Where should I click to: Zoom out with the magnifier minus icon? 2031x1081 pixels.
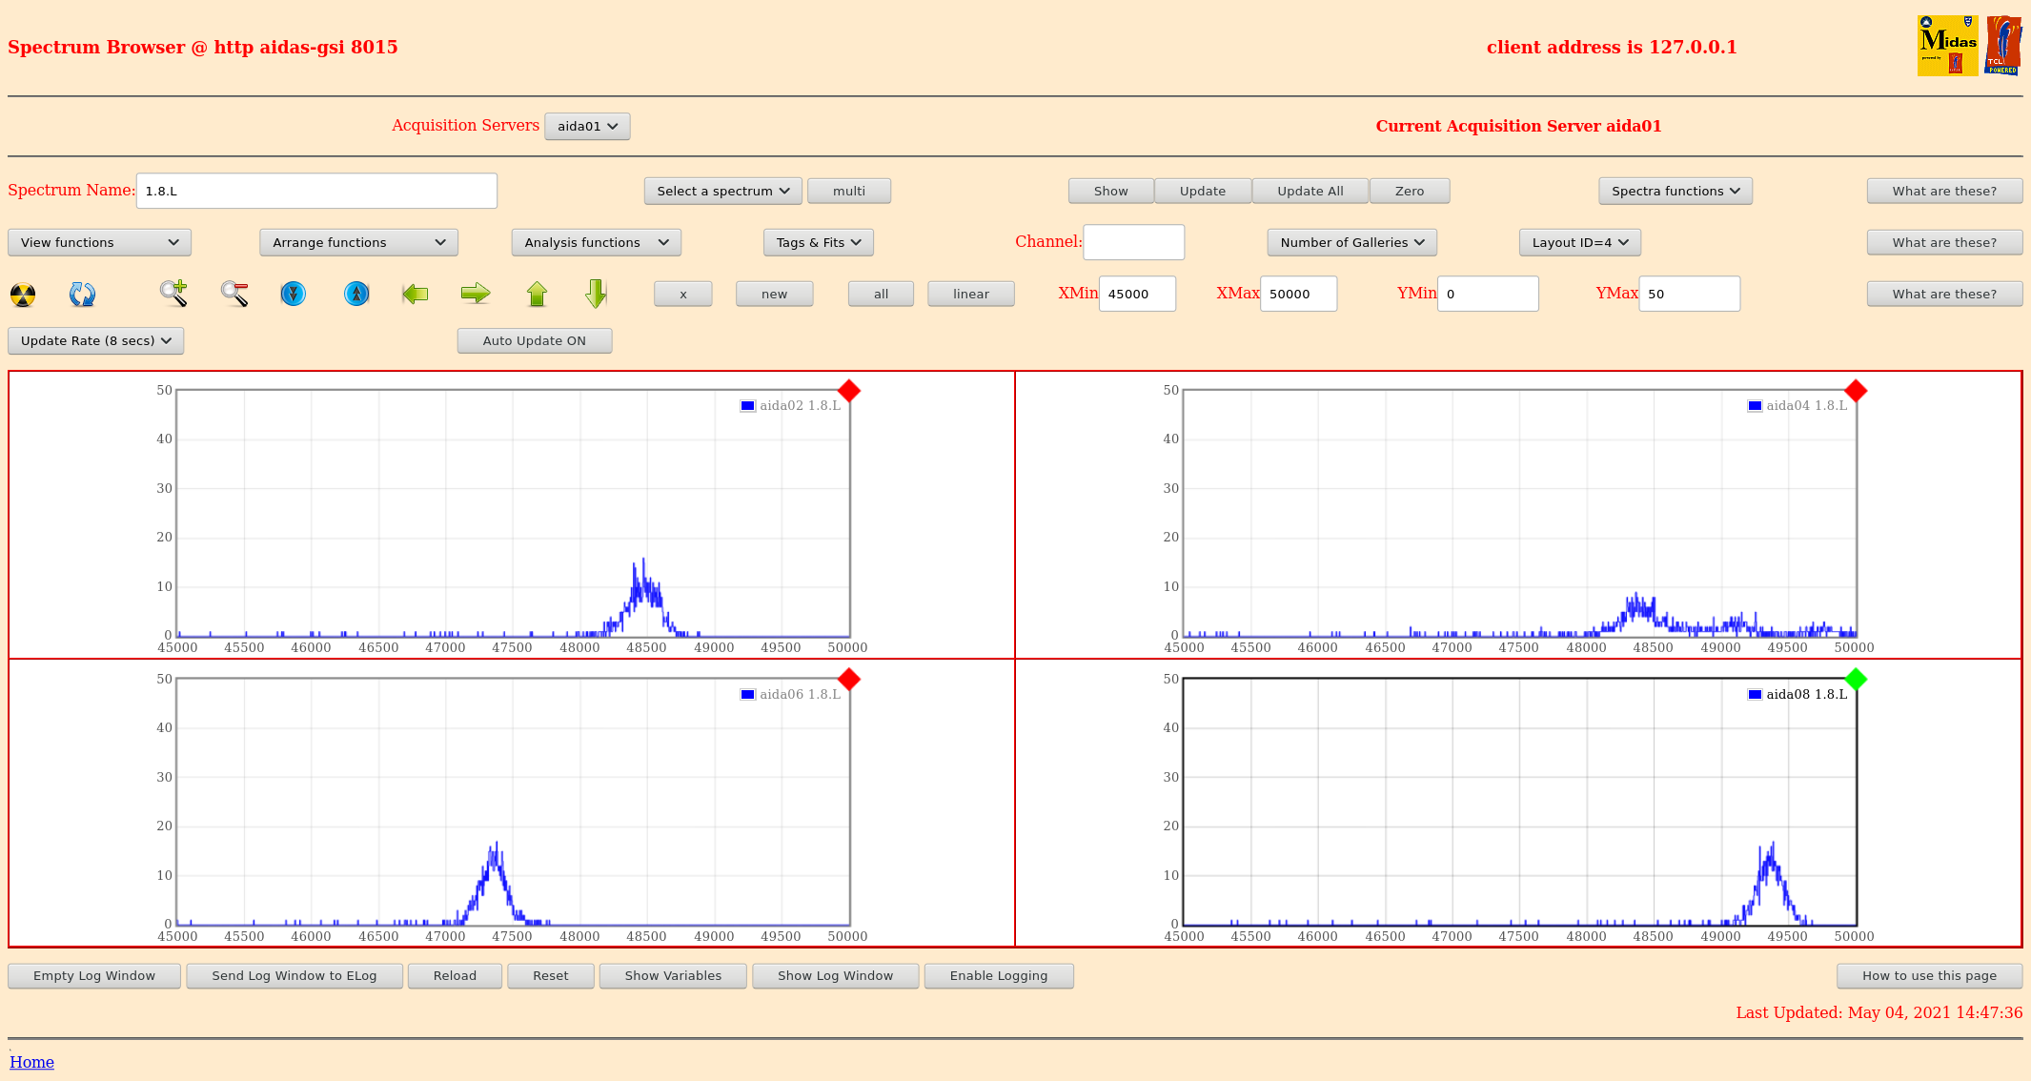click(234, 294)
